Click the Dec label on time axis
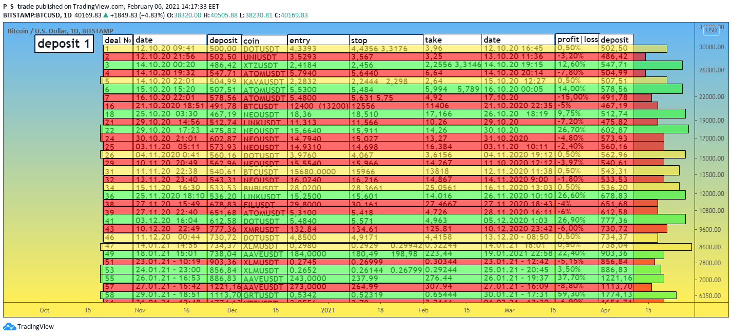732x336 pixels. coord(232,310)
